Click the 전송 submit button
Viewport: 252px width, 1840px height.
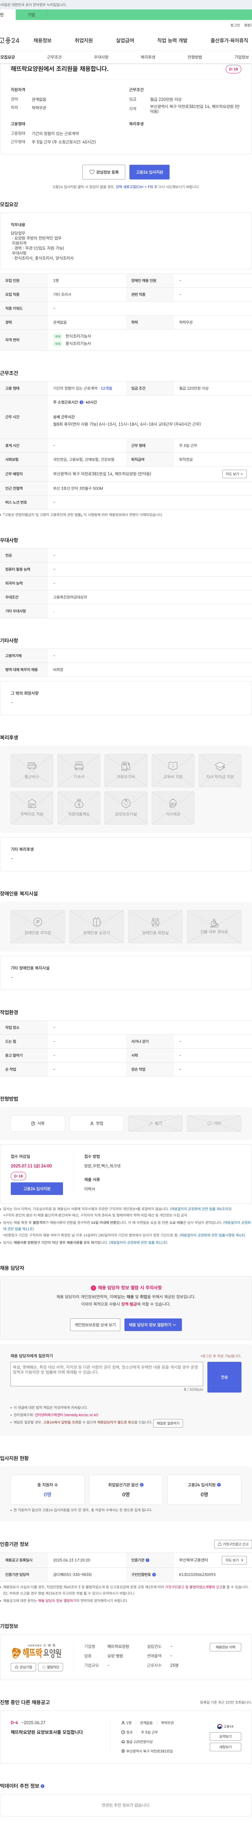pyautogui.click(x=224, y=1377)
